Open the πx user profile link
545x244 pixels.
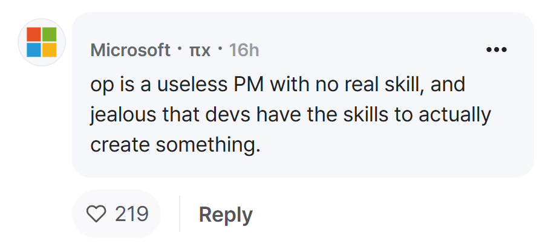pos(200,51)
